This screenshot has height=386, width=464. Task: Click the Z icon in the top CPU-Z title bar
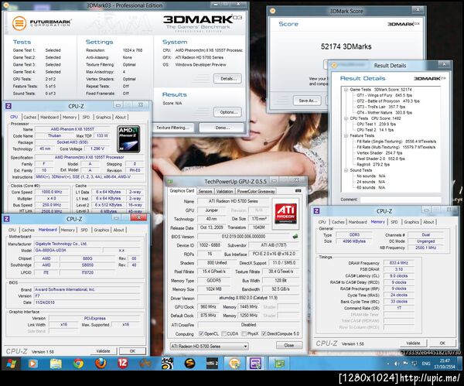tap(9, 106)
